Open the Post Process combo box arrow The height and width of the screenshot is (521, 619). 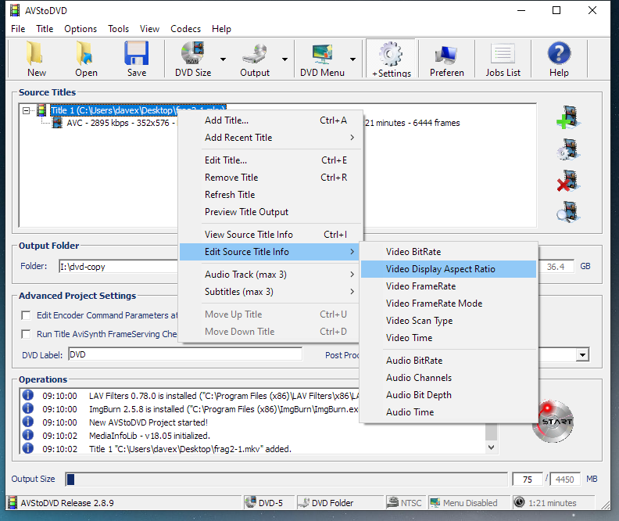tap(582, 354)
